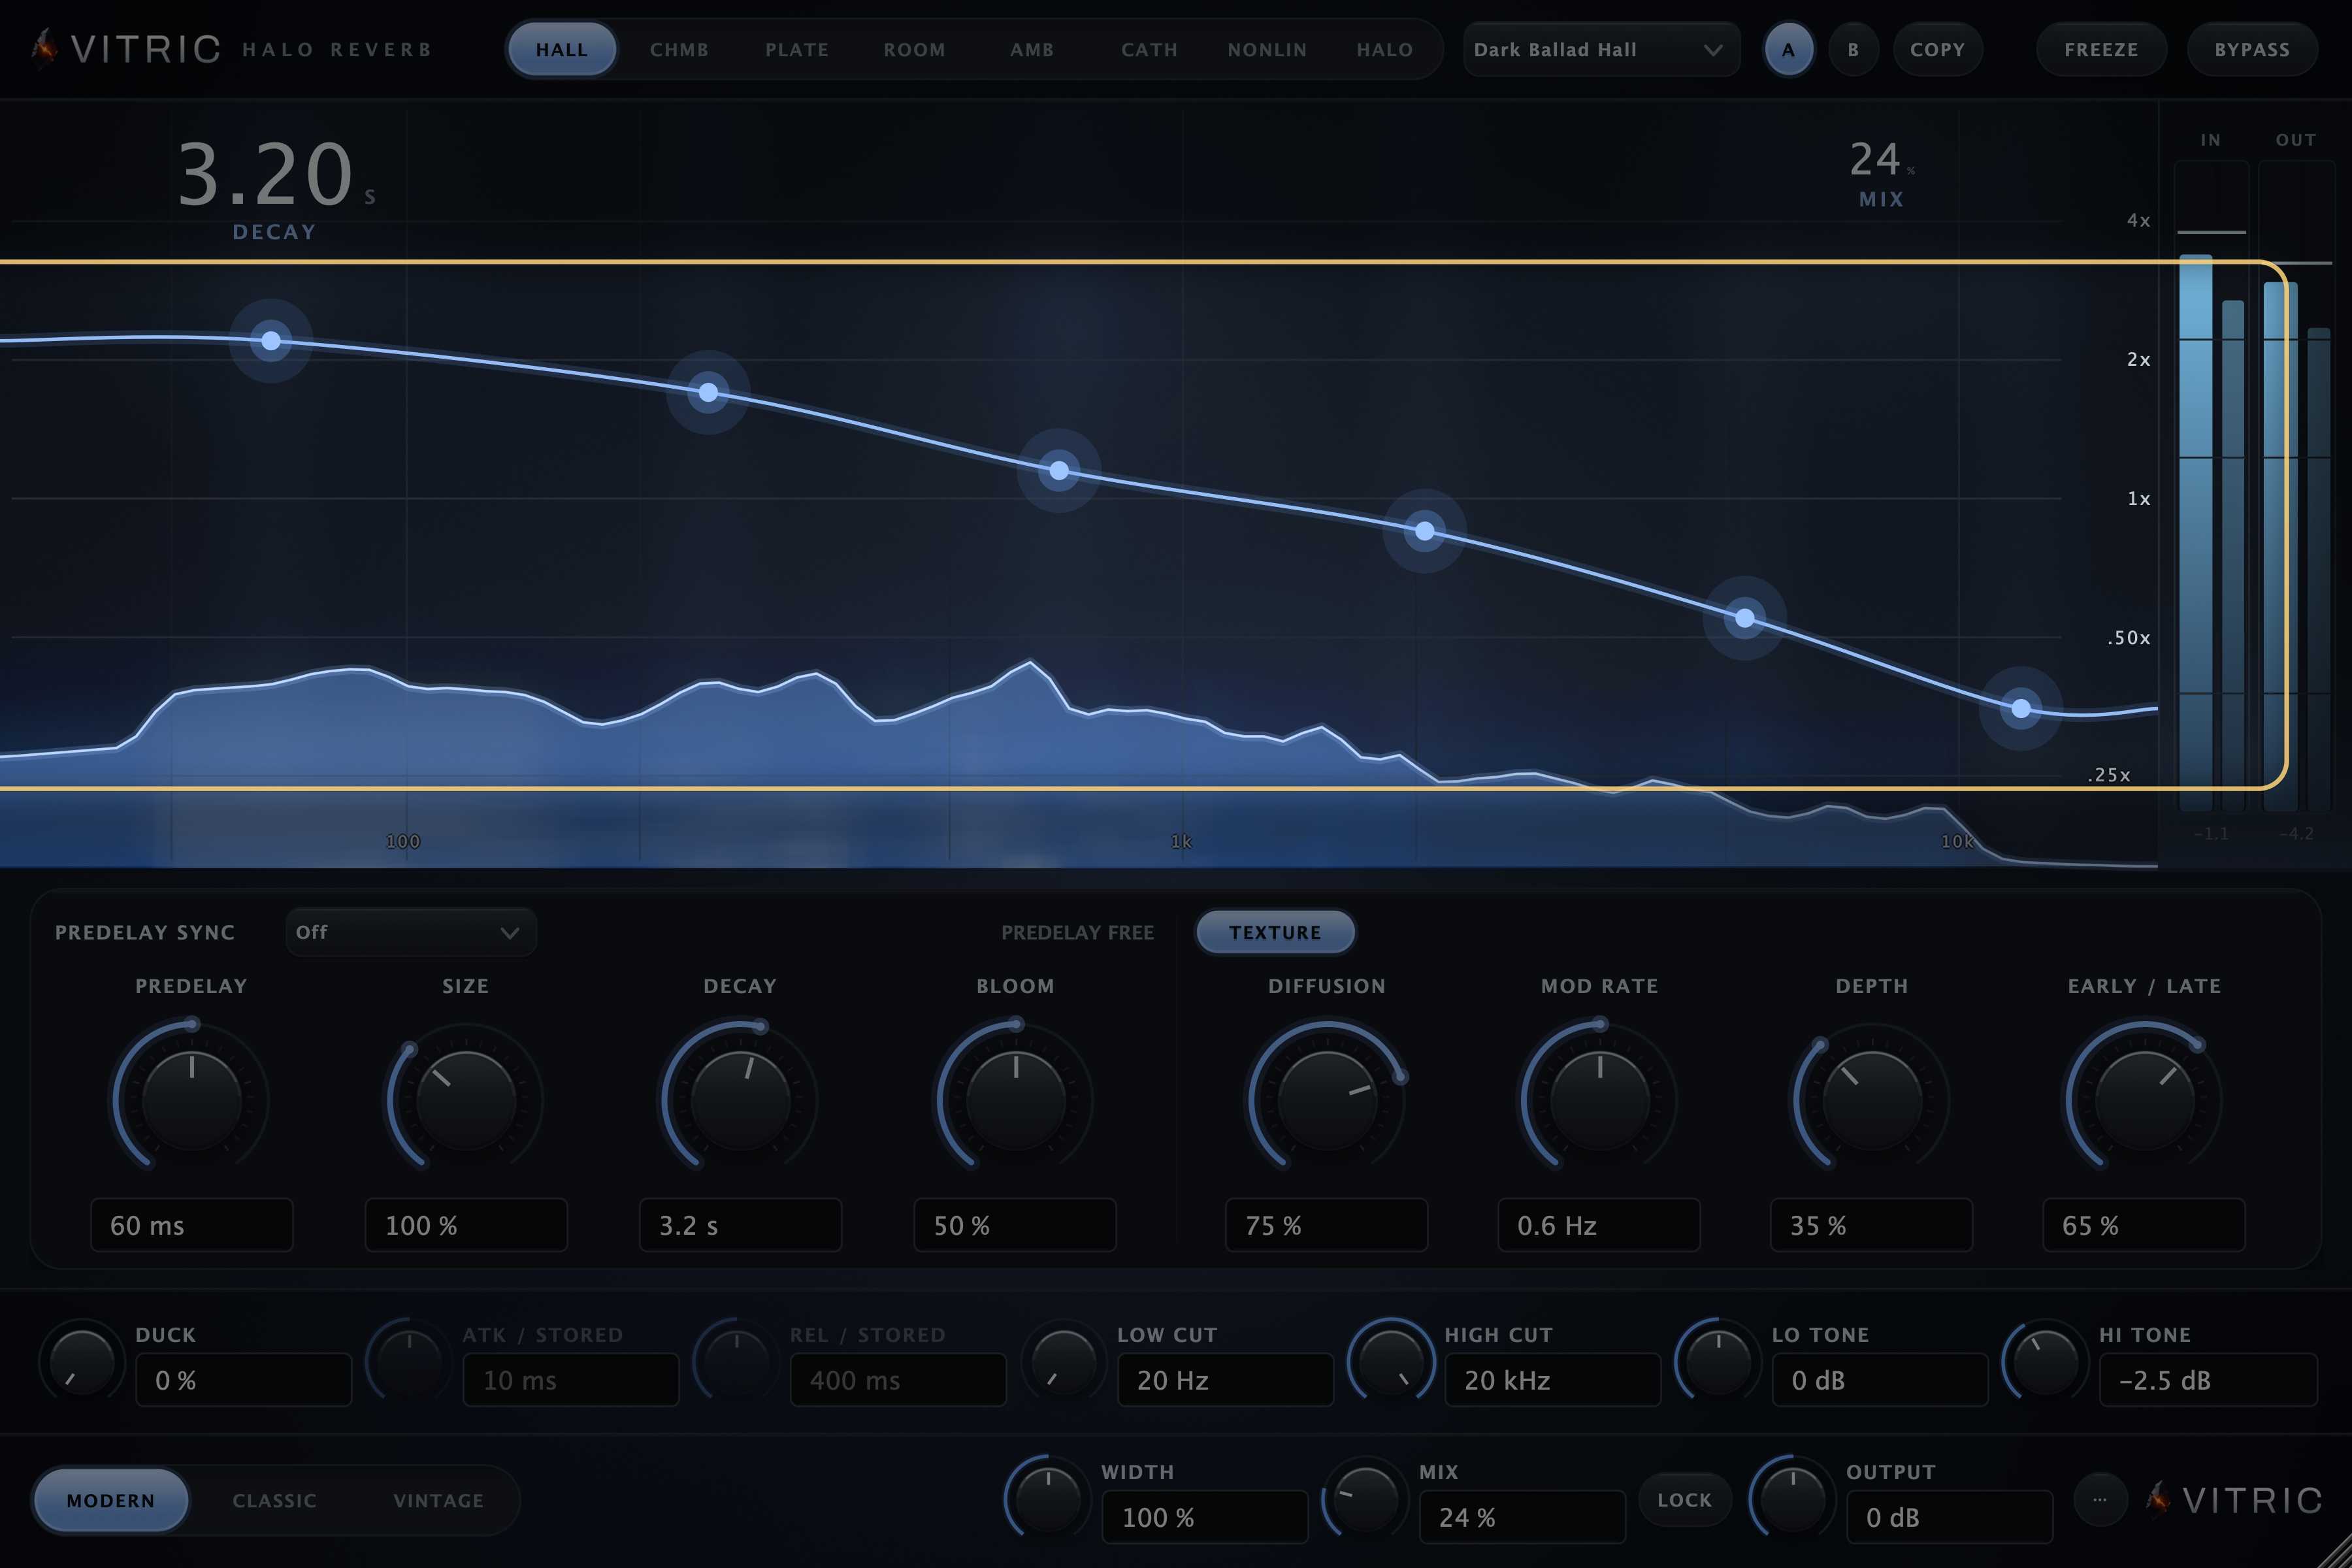Enable the mix LOCK toggle
The height and width of the screenshot is (1568, 2352).
click(1684, 1500)
